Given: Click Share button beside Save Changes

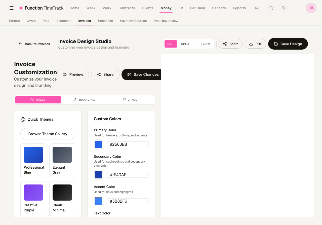Looking at the screenshot, I should (x=105, y=74).
